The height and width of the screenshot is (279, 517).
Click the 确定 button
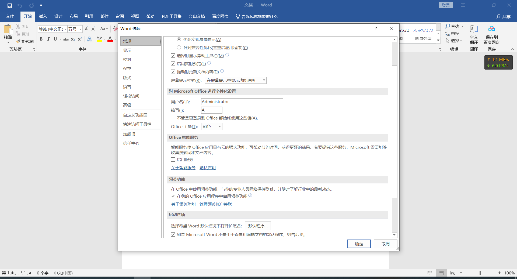[359, 244]
